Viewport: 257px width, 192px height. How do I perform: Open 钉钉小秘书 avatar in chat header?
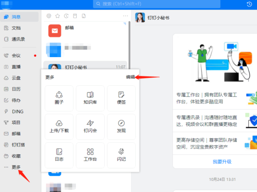coord(140,18)
